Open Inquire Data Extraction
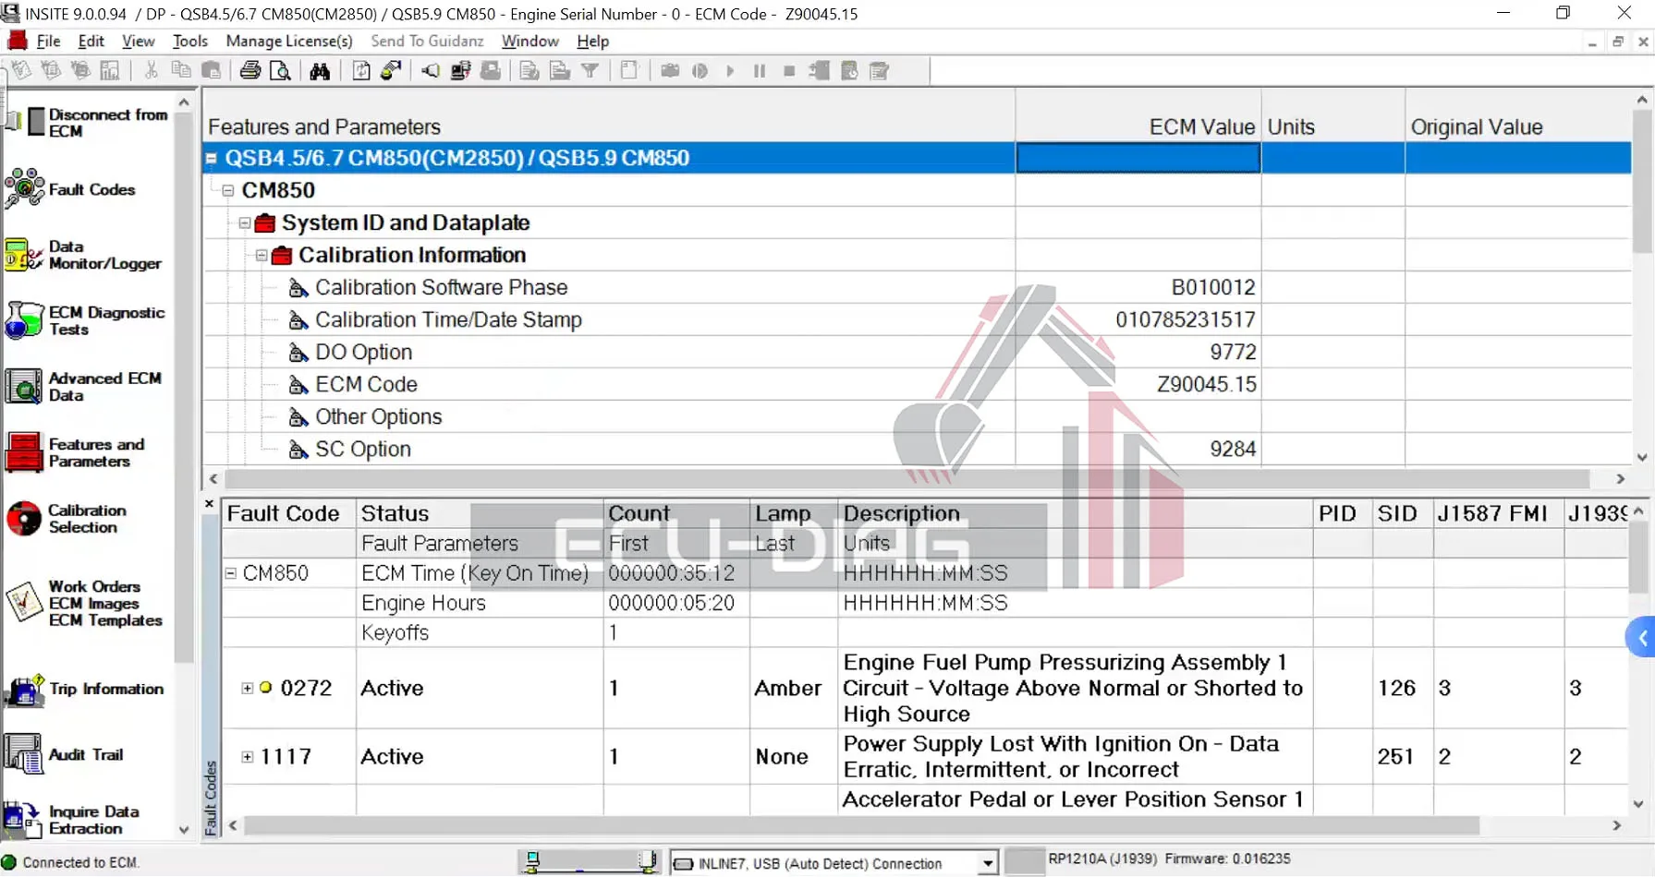1655x877 pixels. pyautogui.click(x=72, y=820)
